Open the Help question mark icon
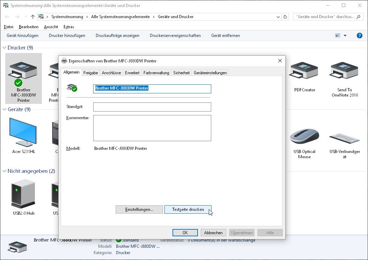Image resolution: width=368 pixels, height=260 pixels. 360,35
